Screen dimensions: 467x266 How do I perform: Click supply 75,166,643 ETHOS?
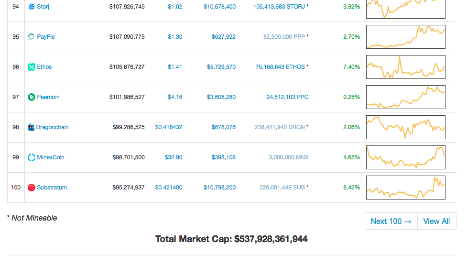[280, 67]
